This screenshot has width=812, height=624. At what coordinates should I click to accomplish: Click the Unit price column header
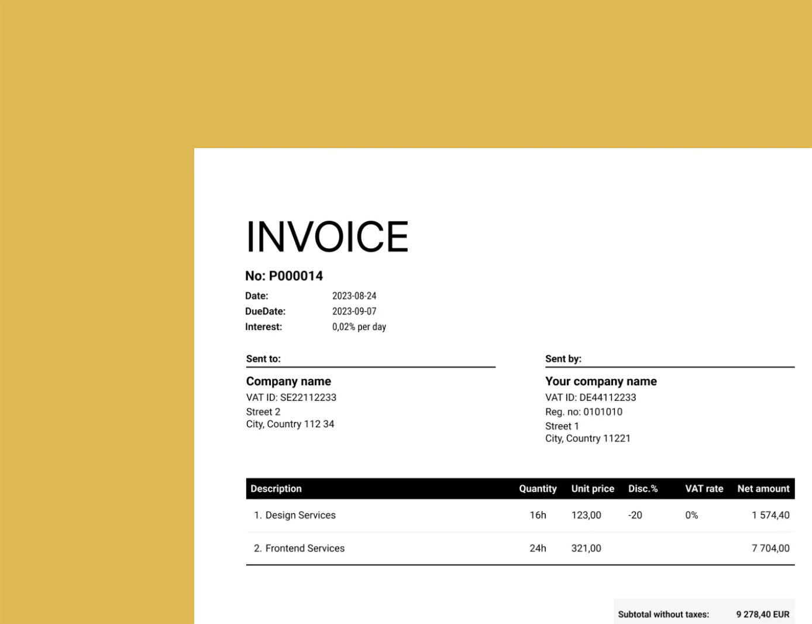coord(593,489)
